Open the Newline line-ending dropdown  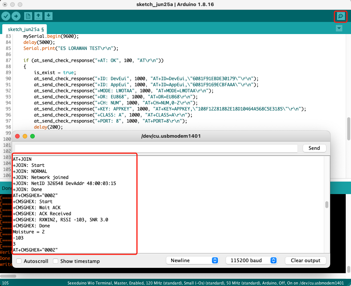(192, 260)
